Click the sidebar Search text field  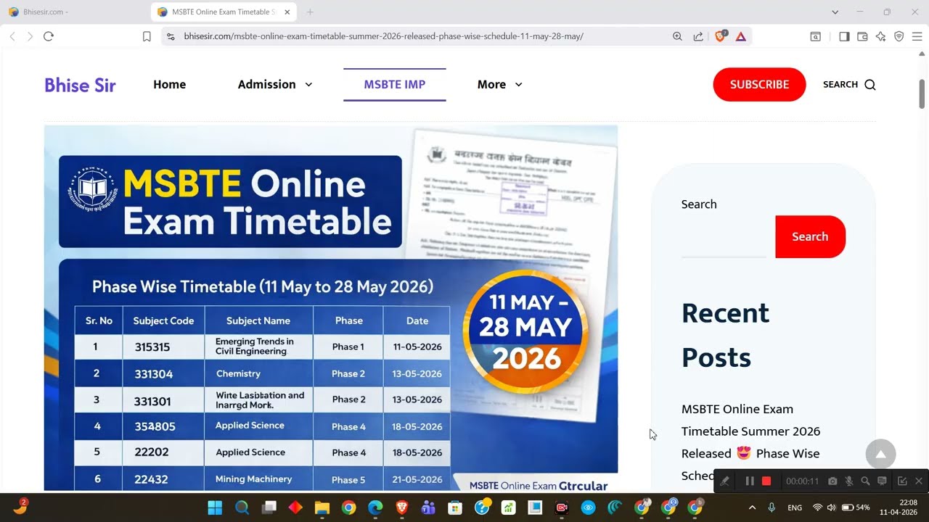pyautogui.click(x=724, y=237)
